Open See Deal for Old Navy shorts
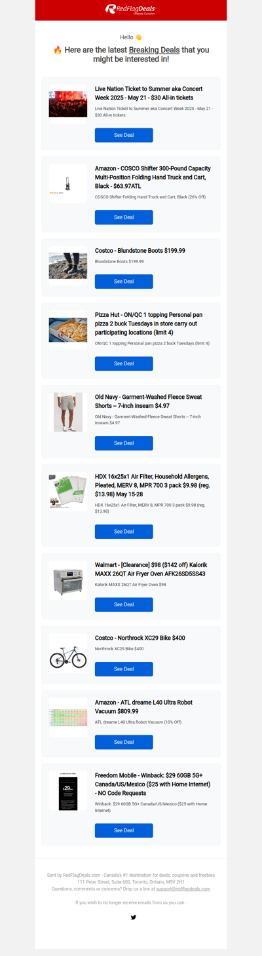Viewport: 262px width, 956px height. tap(124, 443)
